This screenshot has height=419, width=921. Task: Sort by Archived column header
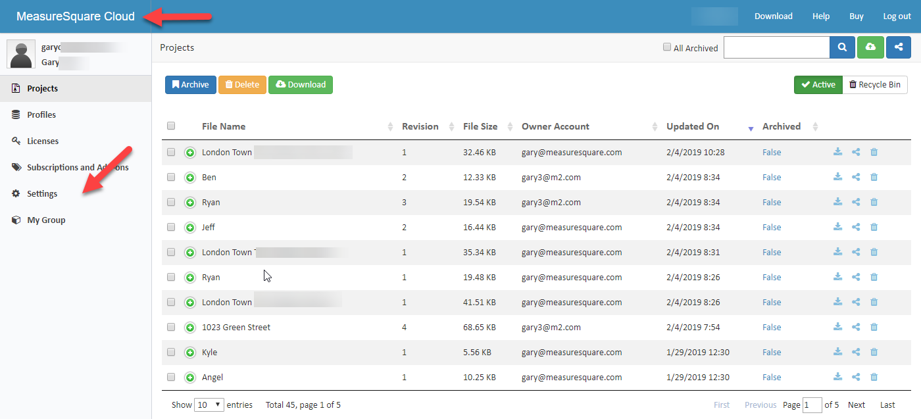point(782,126)
